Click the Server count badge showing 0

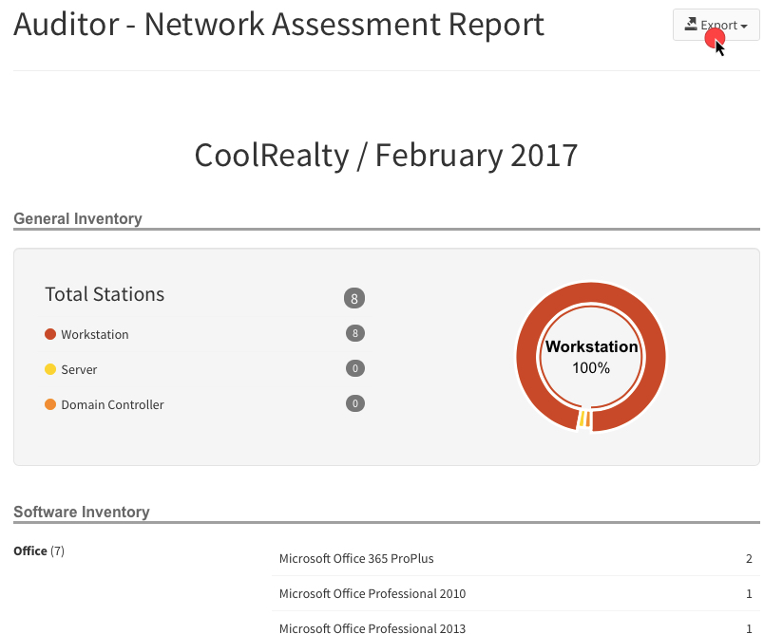tap(355, 368)
